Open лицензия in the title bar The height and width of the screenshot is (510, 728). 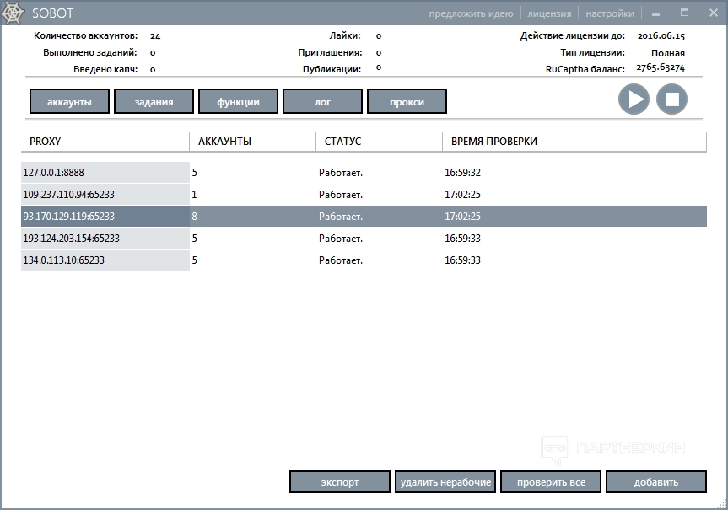click(549, 13)
